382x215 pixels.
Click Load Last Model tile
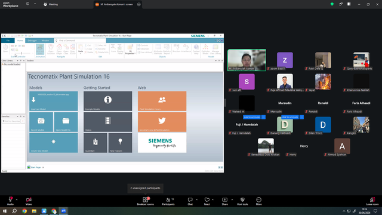click(x=54, y=101)
